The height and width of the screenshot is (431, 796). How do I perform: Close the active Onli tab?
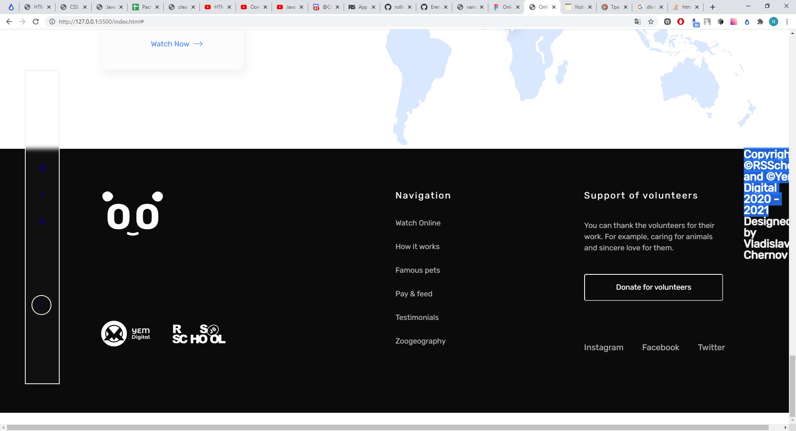tap(554, 7)
